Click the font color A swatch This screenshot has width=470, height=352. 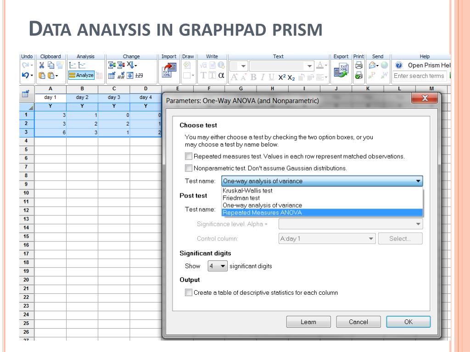[320, 65]
